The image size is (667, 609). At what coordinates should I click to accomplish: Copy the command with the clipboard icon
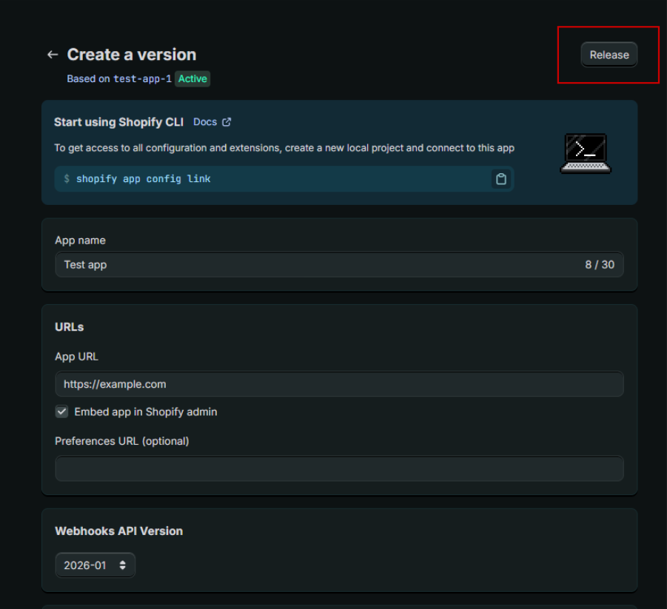click(x=501, y=178)
